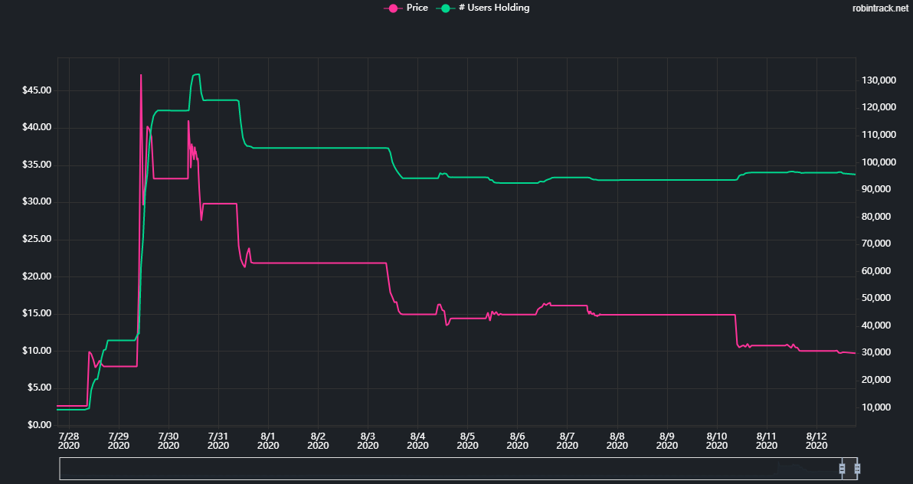The width and height of the screenshot is (913, 484).
Task: Click the 8/6 2020 date label
Action: [517, 441]
